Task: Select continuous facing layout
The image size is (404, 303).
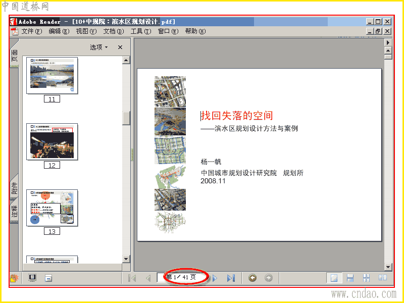Action: (x=366, y=278)
